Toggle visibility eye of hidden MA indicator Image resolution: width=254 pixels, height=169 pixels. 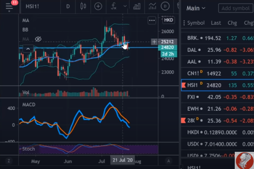[38, 39]
